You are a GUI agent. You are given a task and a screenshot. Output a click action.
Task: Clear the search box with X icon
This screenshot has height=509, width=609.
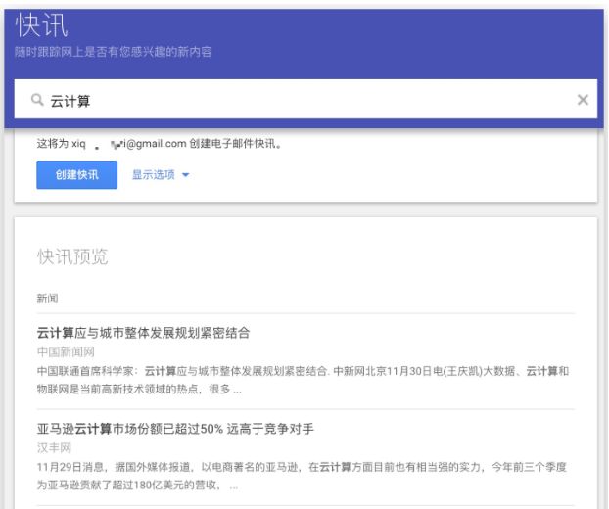tap(583, 100)
